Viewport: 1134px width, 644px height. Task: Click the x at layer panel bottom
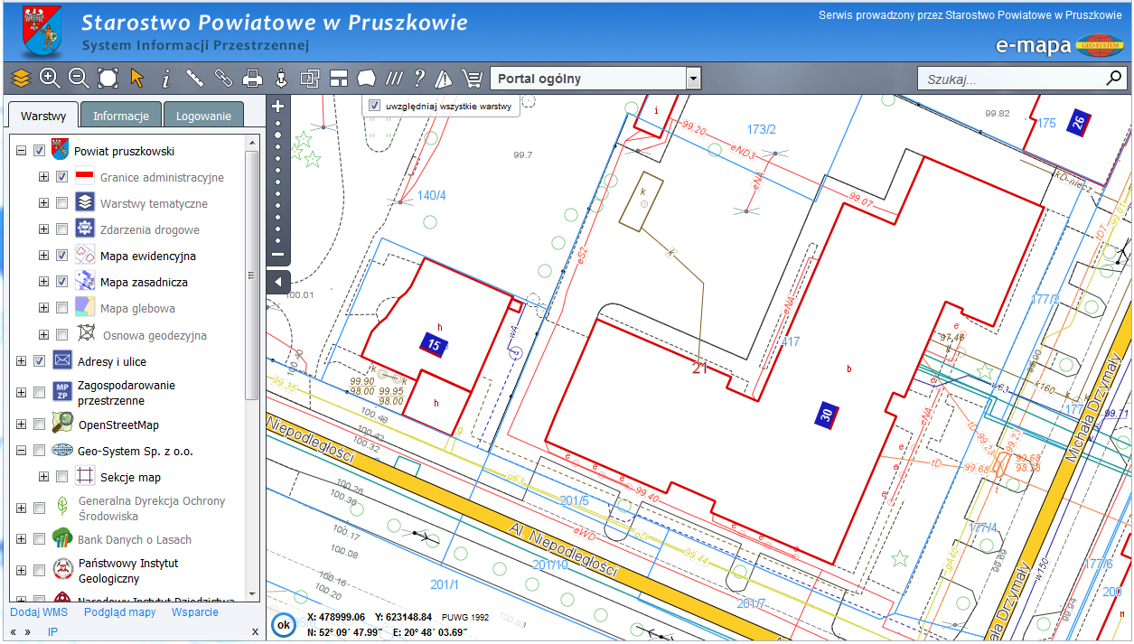255,631
